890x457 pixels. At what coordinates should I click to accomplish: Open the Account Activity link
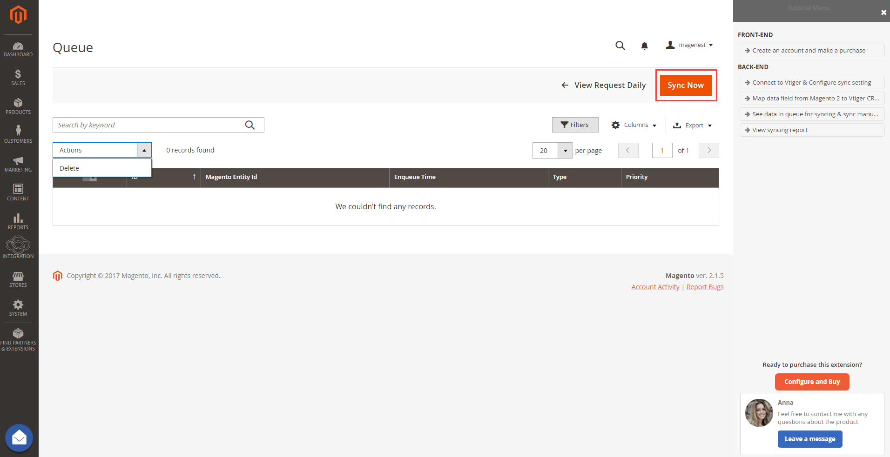pyautogui.click(x=655, y=287)
